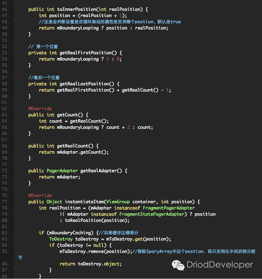Click 'return toDestroy.object;' on line 86
Image resolution: width=262 pixels, height=279 pixels.
[x=91, y=264]
